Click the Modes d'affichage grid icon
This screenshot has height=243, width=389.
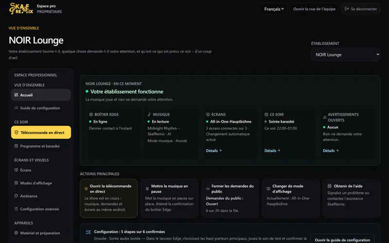[x=16, y=183]
